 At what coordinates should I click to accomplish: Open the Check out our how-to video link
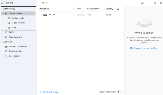tap(145, 48)
